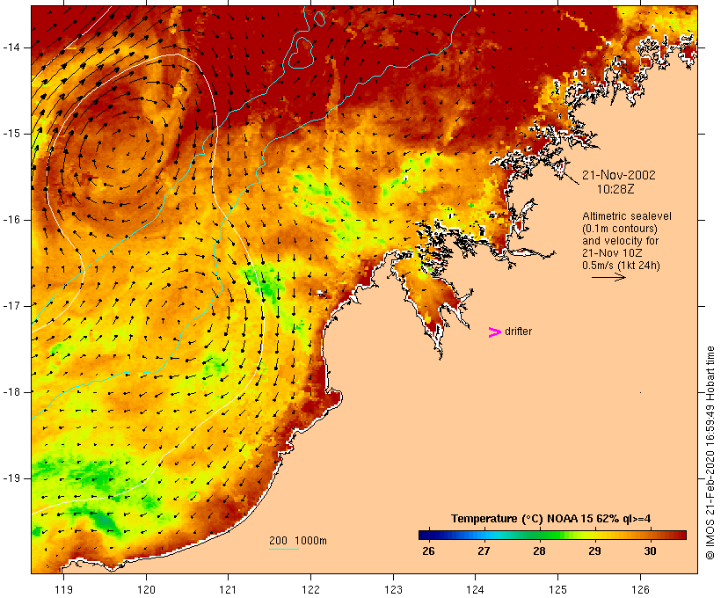Click the '(0.1m contours)' caption line

(x=620, y=229)
